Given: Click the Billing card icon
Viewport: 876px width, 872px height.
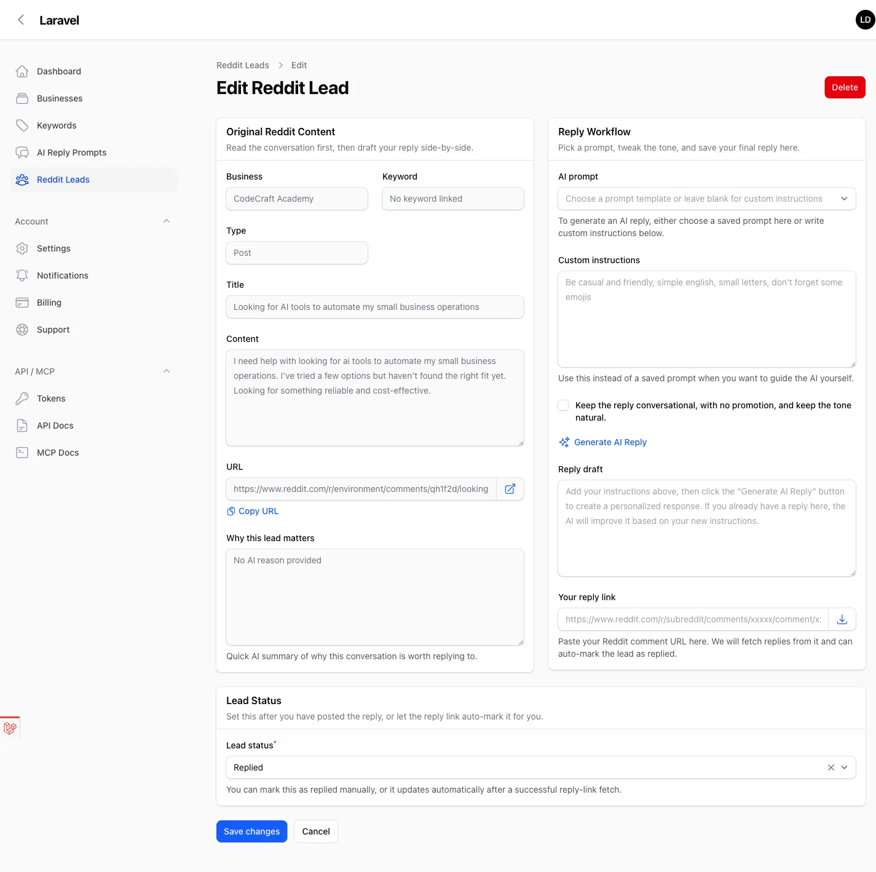Looking at the screenshot, I should [22, 302].
